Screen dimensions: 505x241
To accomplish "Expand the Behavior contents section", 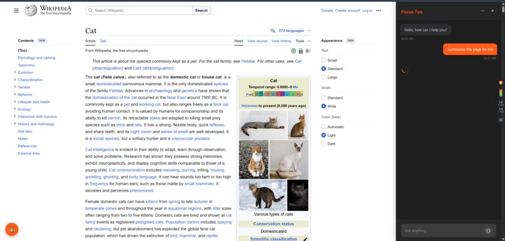I will pos(15,95).
